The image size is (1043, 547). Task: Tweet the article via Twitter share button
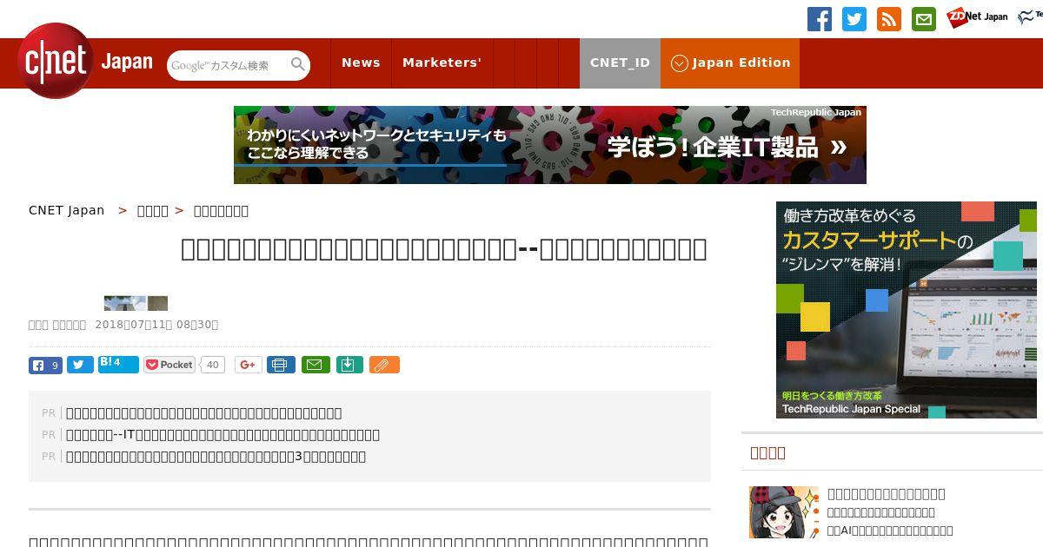[x=80, y=366]
